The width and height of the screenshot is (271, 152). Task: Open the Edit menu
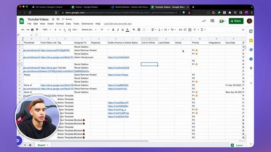tap(36, 24)
